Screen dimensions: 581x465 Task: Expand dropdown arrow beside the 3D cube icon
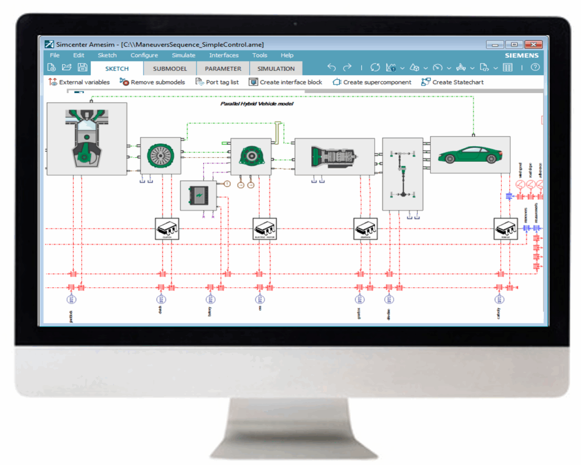[x=426, y=68]
